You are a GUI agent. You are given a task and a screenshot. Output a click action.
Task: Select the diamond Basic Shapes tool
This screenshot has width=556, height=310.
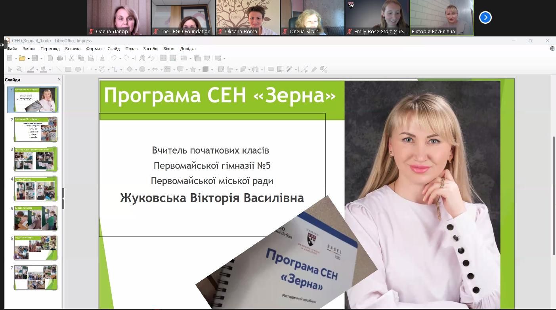pos(130,69)
